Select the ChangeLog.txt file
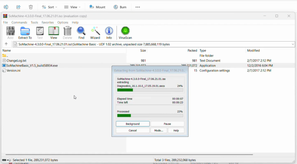 coord(16,61)
